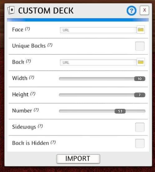Show the Face tooltip question mark
This screenshot has width=155, height=172.
click(x=27, y=29)
